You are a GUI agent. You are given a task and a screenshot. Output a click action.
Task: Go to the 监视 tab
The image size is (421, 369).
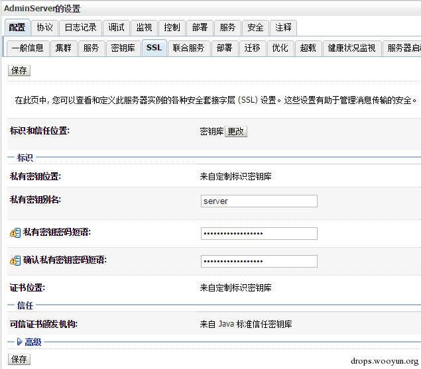[x=144, y=27]
